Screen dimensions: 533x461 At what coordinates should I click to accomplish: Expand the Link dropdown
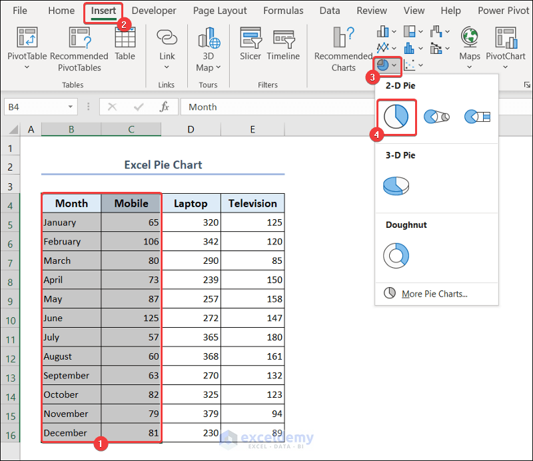coord(167,67)
